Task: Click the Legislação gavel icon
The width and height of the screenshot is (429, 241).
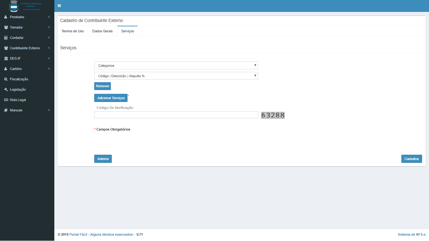Action: 6,89
